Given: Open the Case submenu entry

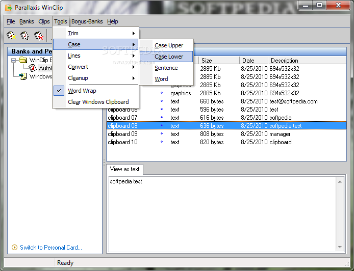Looking at the screenshot, I should tap(95, 44).
